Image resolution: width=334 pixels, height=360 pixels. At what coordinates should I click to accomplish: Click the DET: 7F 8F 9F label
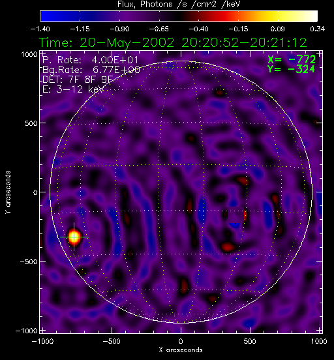pos(78,80)
